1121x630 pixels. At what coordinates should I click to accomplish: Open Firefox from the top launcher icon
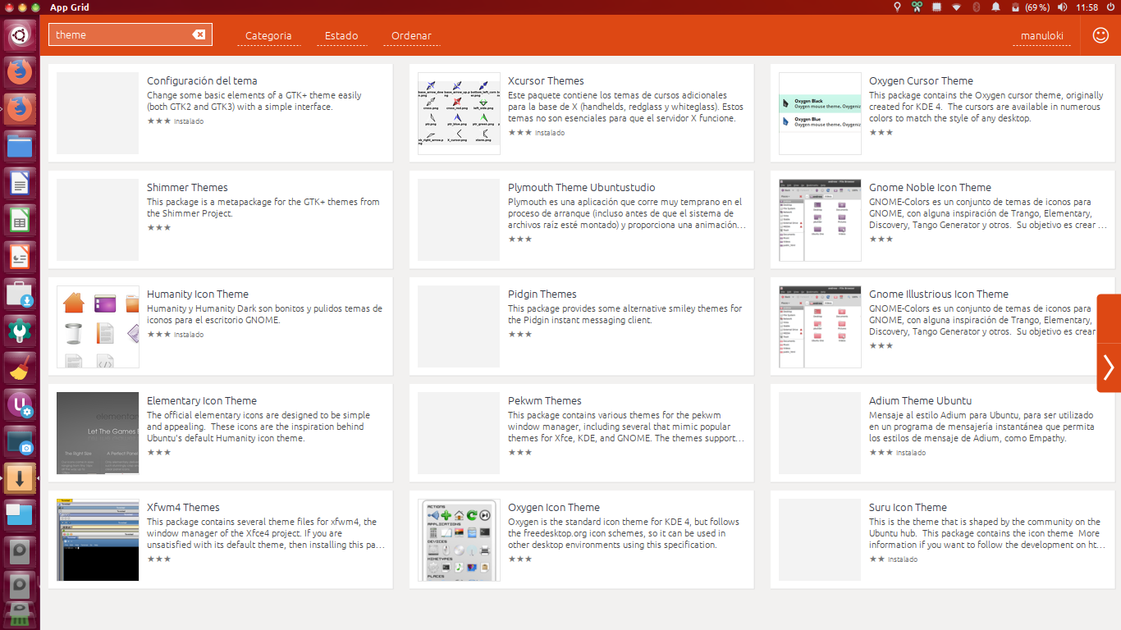click(x=20, y=71)
